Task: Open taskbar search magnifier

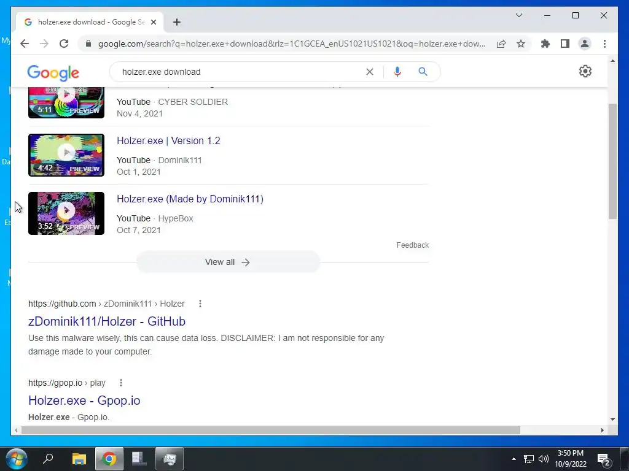Action: [x=48, y=458]
